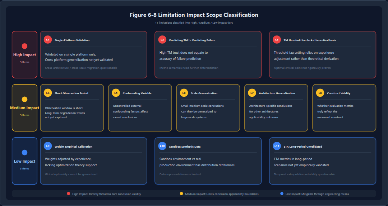388x206 pixels.
Task: Click legend text 'Mitigable through engineering means'
Action: click(325, 194)
